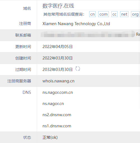Query the net domain suffix

124,14
